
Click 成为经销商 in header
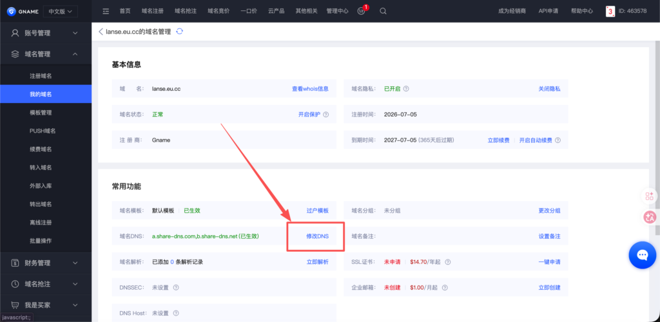(x=512, y=12)
